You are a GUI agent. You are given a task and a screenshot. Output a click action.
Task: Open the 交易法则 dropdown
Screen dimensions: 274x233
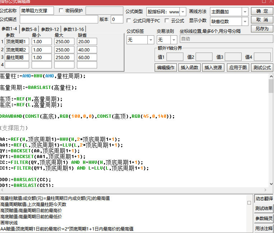pos(174,40)
